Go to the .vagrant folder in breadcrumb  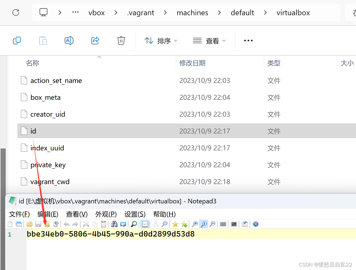tap(140, 13)
